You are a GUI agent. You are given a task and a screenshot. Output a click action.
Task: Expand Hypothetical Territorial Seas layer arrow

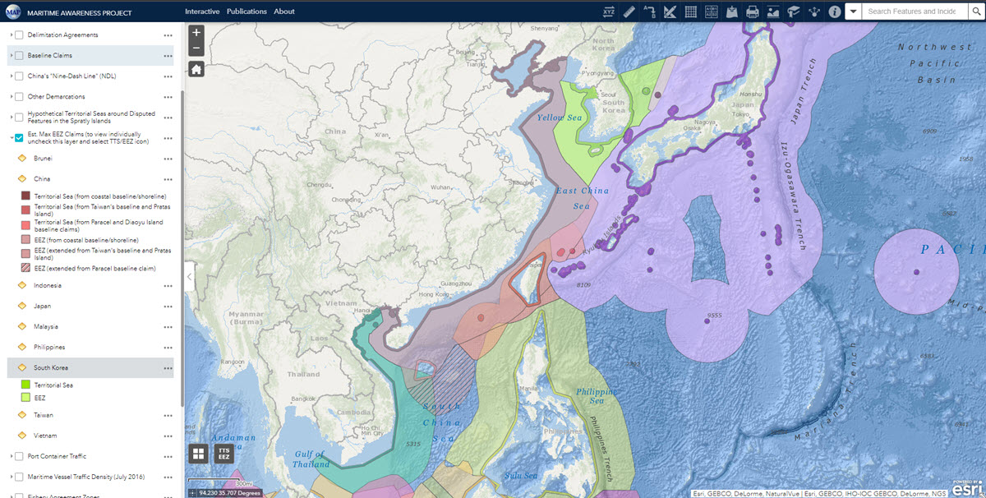tap(11, 117)
